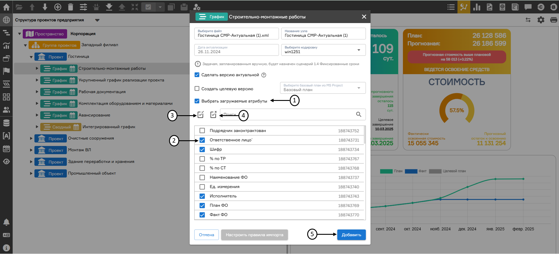Select 'Авансирование' schedule in tree
The height and width of the screenshot is (254, 559).
tap(94, 115)
